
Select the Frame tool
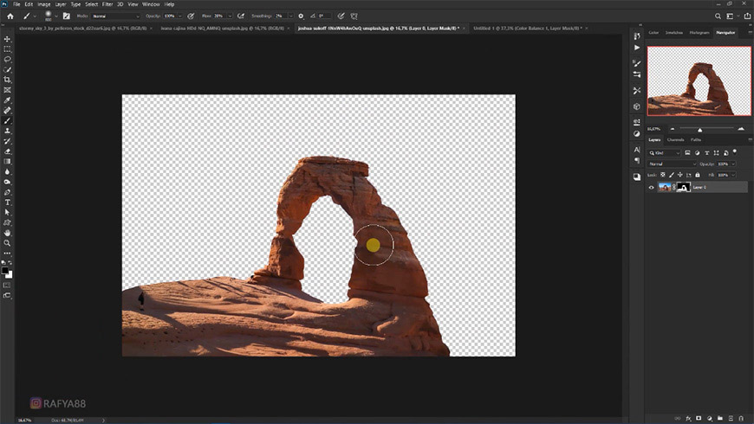tap(7, 90)
